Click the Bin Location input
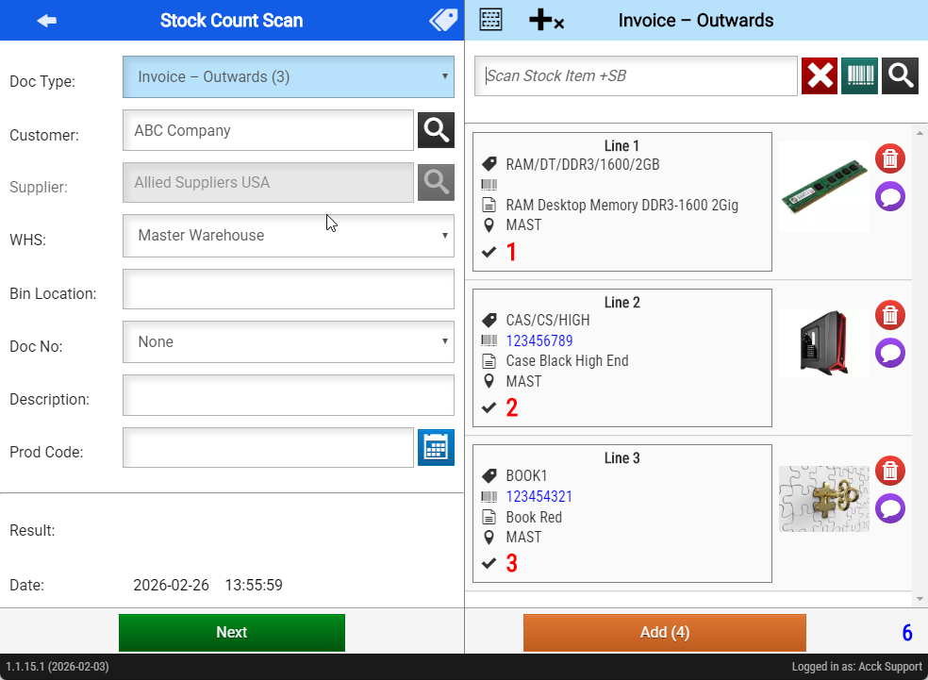The width and height of the screenshot is (928, 680). [289, 290]
